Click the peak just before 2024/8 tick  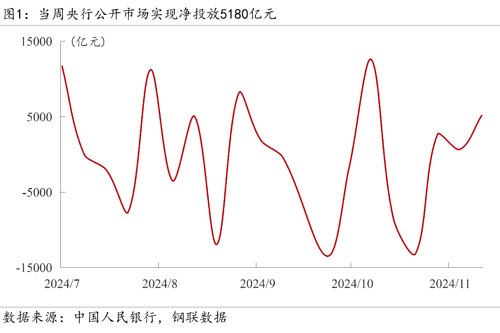[x=151, y=70]
